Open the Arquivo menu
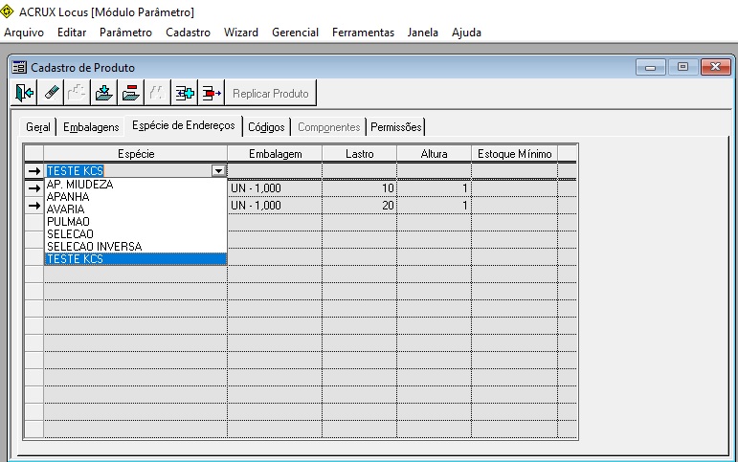738x462 pixels. point(24,33)
